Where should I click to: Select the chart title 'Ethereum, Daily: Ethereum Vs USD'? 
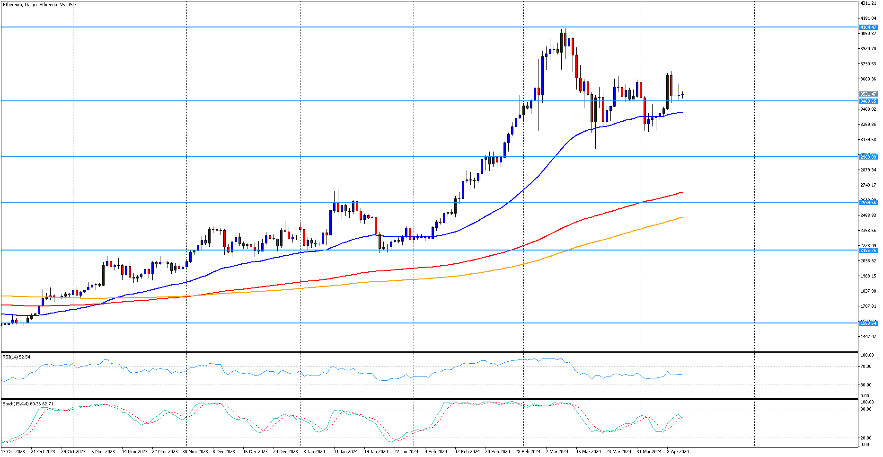38,4
